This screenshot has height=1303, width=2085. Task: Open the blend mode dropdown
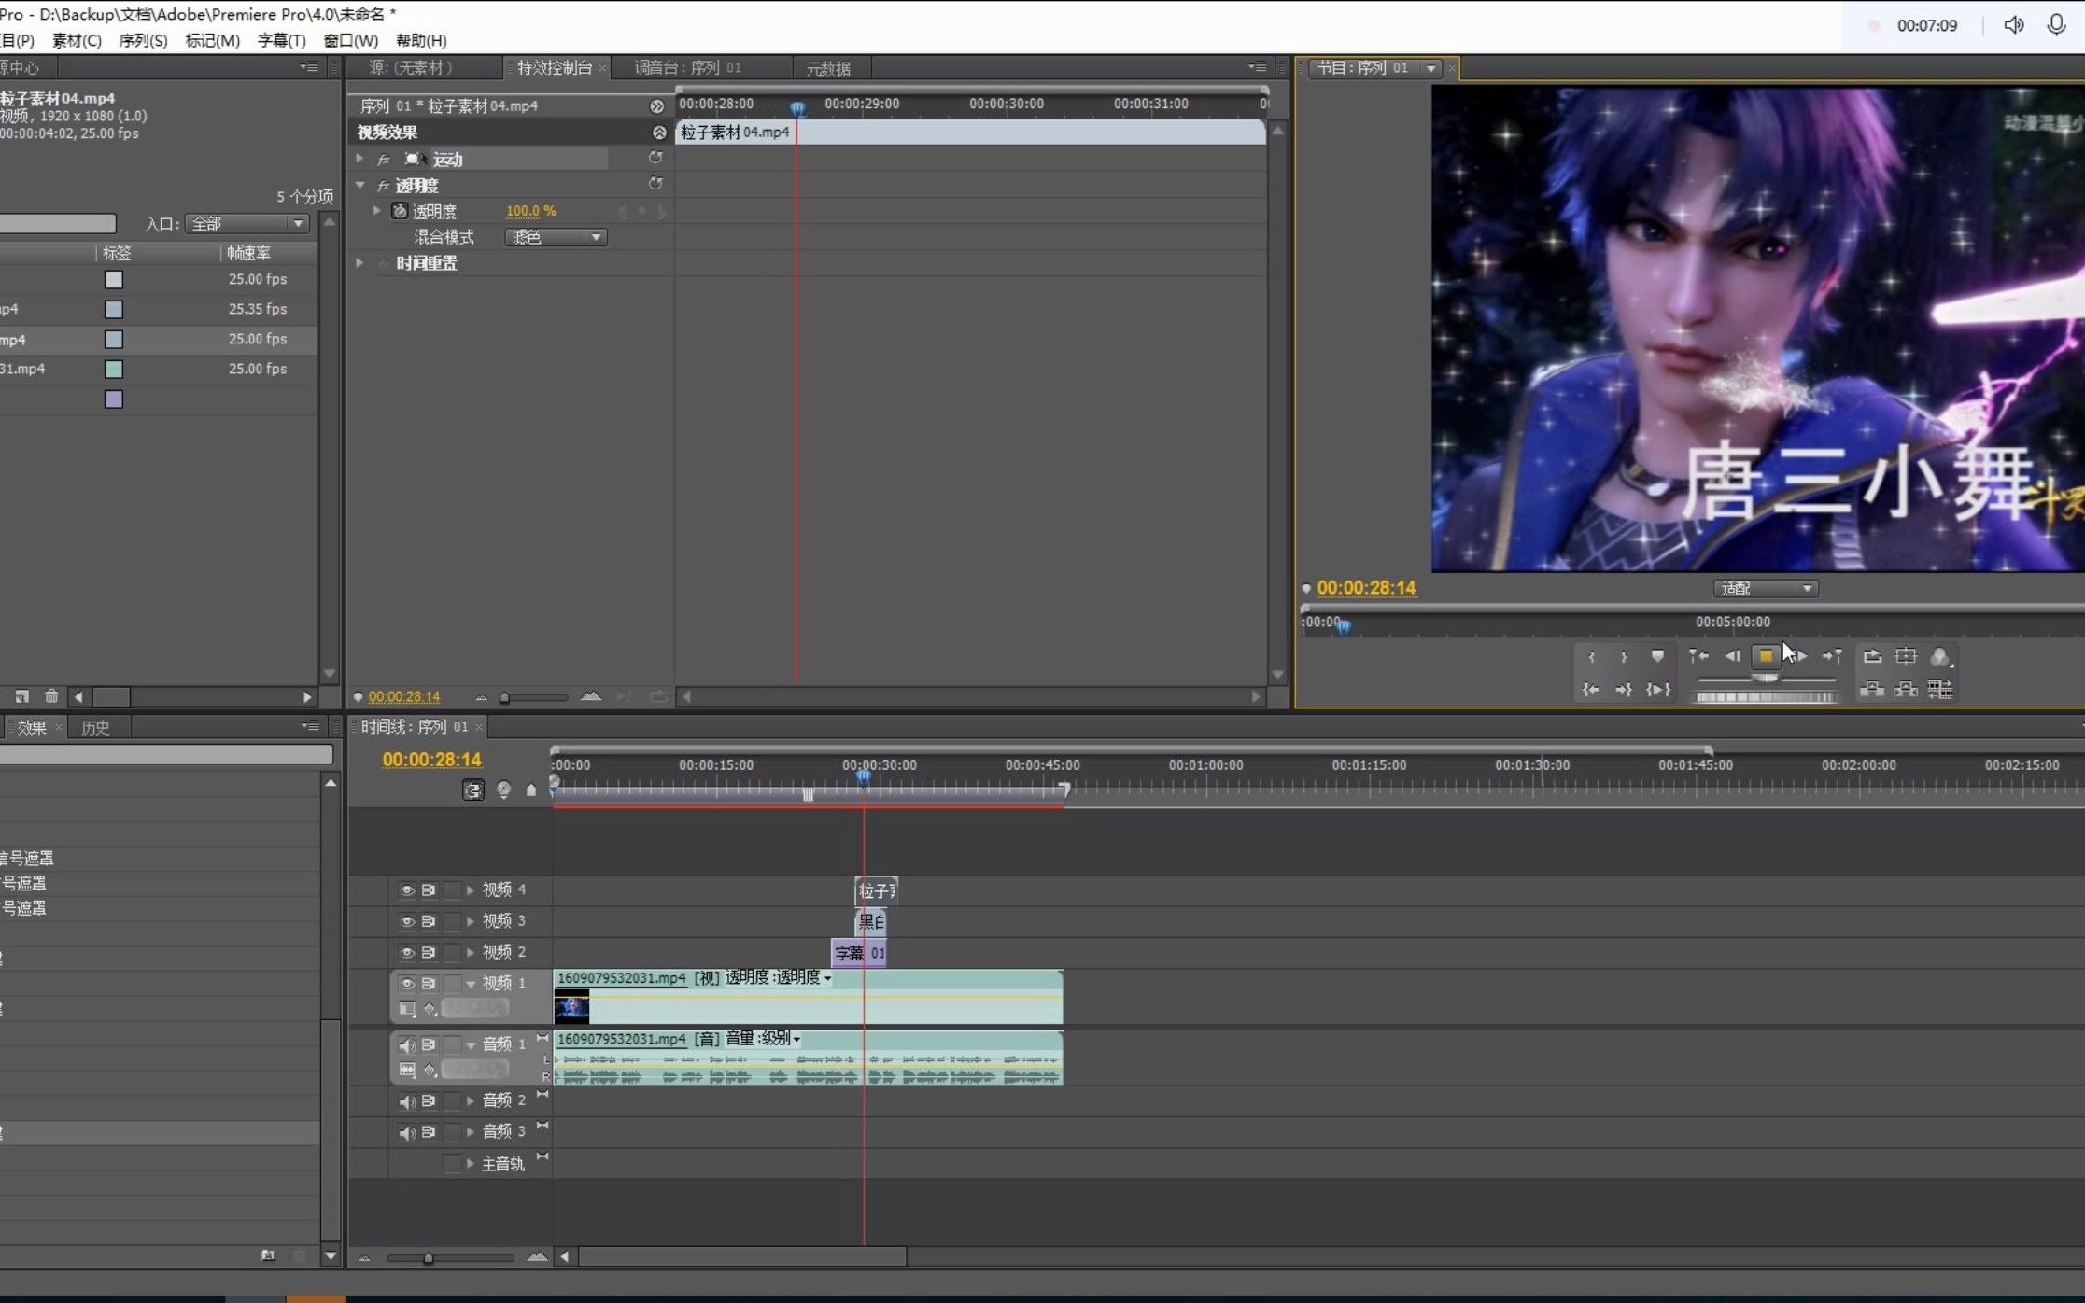coord(556,237)
